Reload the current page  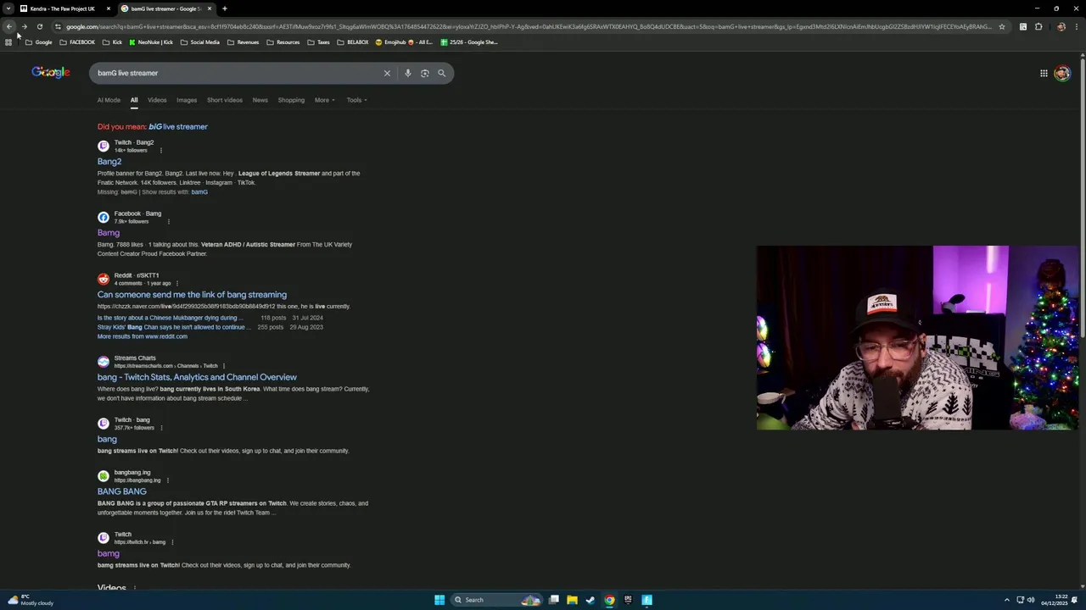[40, 26]
